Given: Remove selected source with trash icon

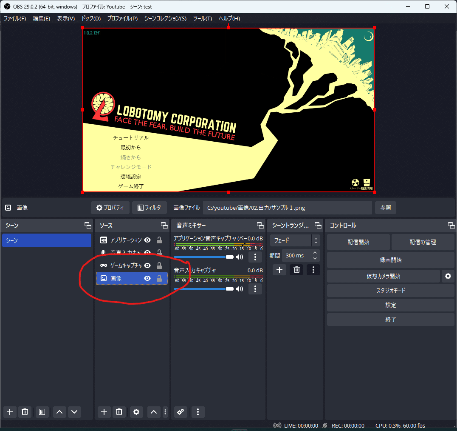Looking at the screenshot, I should [x=119, y=412].
